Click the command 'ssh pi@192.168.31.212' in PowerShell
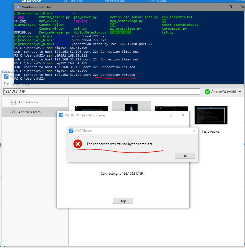The image size is (245, 248). coord(67,55)
